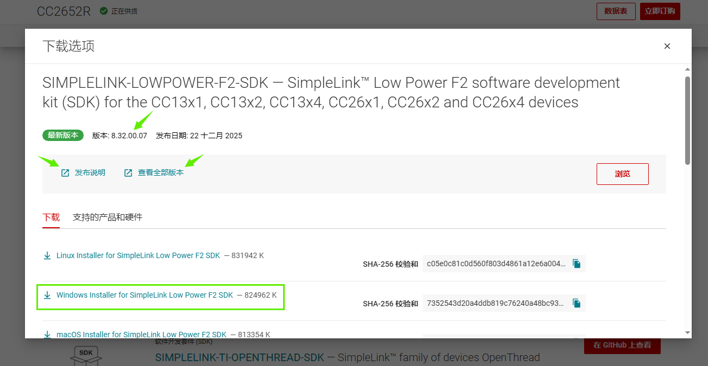Open the 查看全部版本 link
Image resolution: width=708 pixels, height=366 pixels.
161,173
